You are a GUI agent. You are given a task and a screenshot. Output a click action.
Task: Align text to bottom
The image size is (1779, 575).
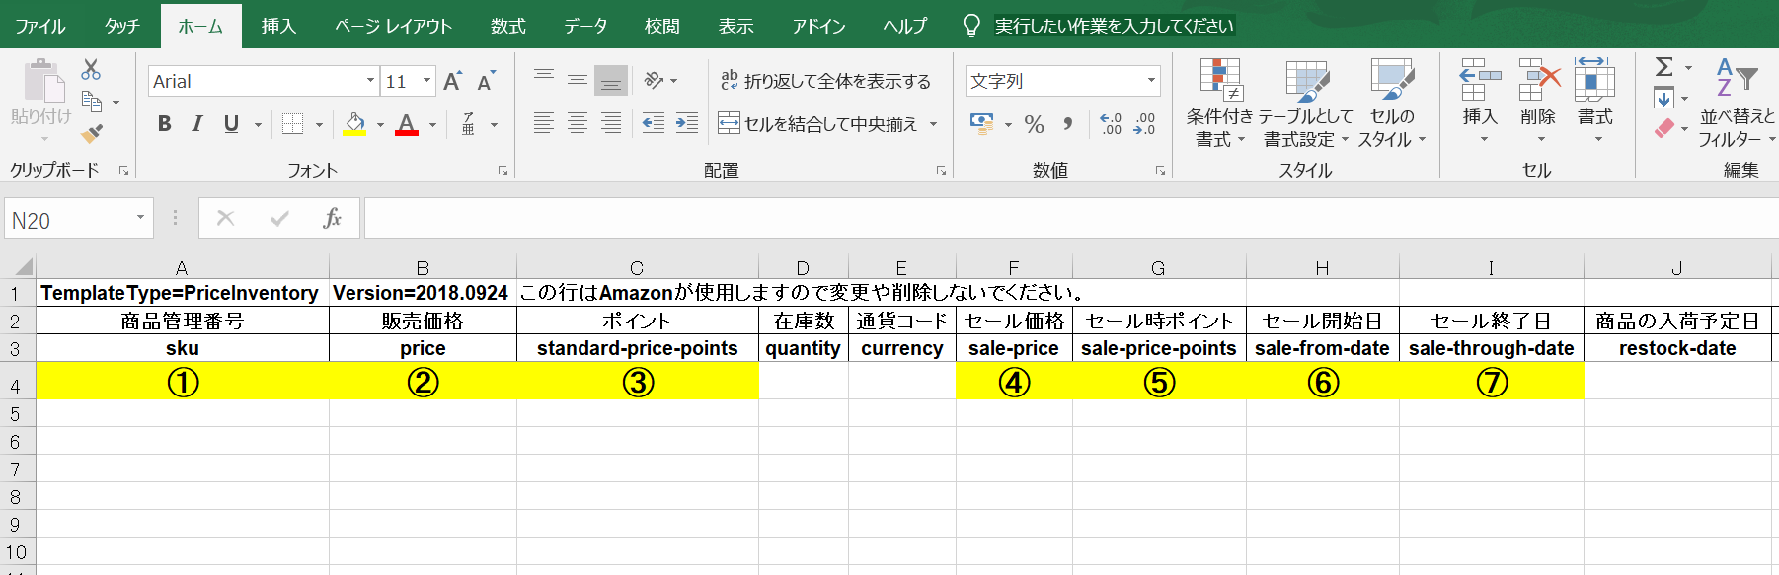click(x=611, y=79)
